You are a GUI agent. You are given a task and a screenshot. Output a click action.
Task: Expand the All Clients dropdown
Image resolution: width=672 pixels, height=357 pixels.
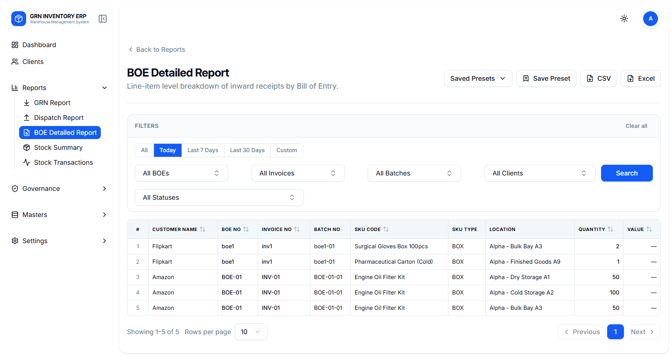[x=539, y=173]
